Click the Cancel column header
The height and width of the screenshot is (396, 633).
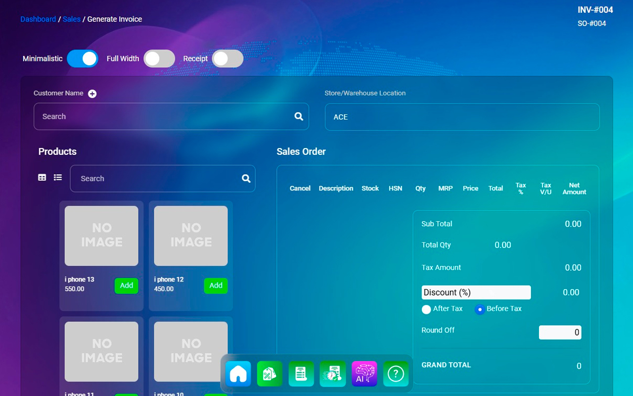[300, 189]
